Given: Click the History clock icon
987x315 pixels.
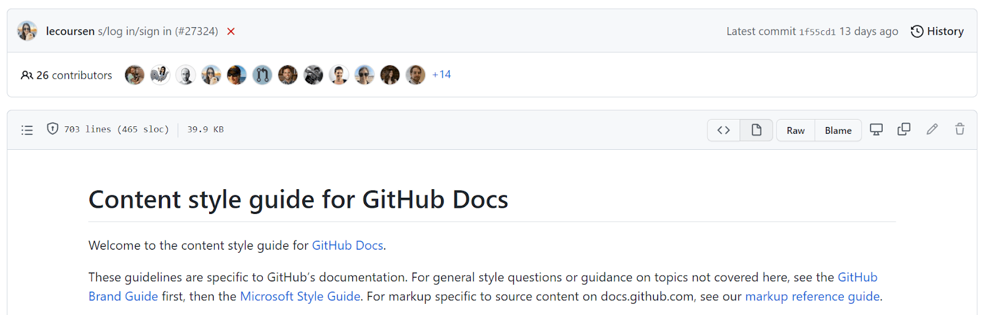Looking at the screenshot, I should coord(917,31).
